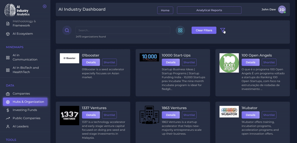Open AI Leaders page

pyautogui.click(x=21, y=126)
